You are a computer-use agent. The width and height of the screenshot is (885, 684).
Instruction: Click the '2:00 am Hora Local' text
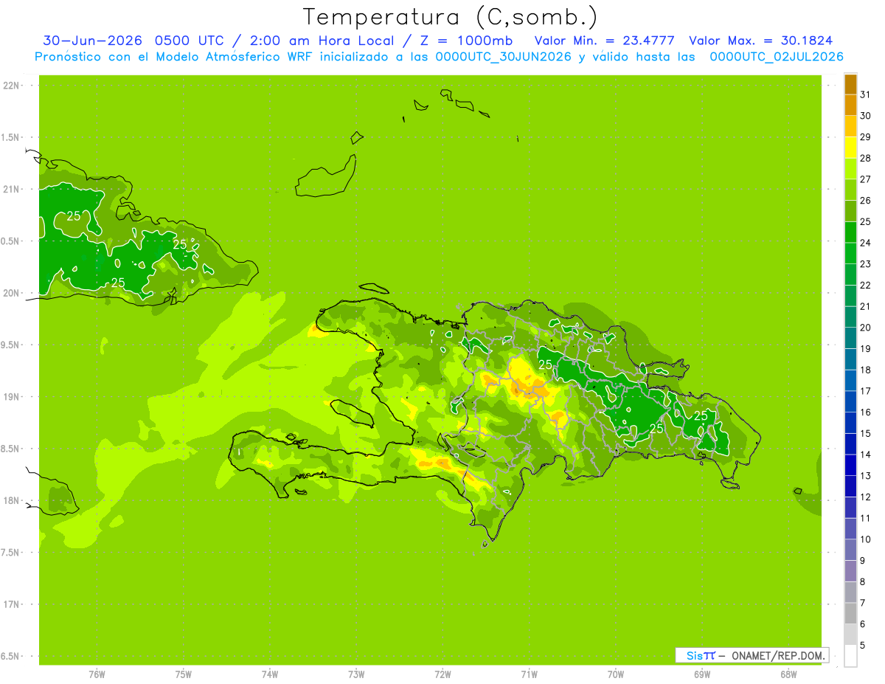[x=321, y=41]
